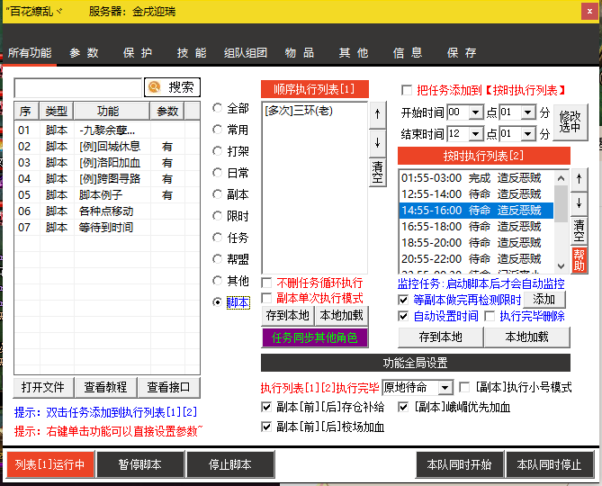Move timed list item down with arrow
This screenshot has width=602, height=486.
579,203
